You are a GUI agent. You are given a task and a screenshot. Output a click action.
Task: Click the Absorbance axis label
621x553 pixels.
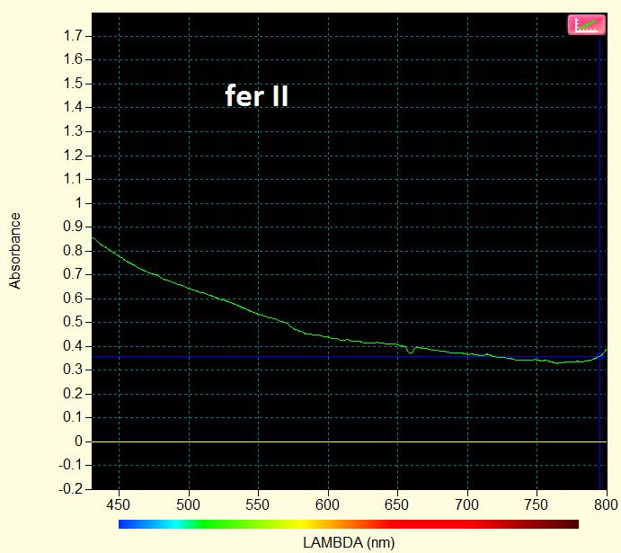click(14, 250)
